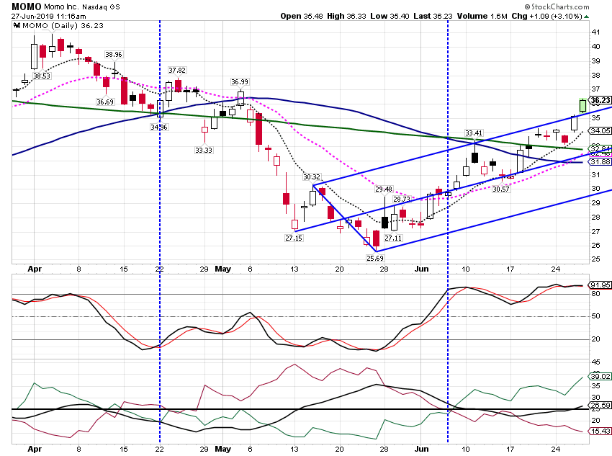Click the Momo Inc. company name
The height and width of the screenshot is (456, 612).
tap(62, 7)
